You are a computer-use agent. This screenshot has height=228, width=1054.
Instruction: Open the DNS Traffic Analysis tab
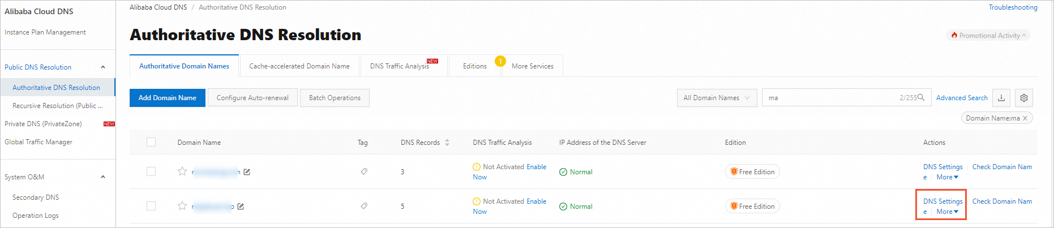[x=400, y=66]
